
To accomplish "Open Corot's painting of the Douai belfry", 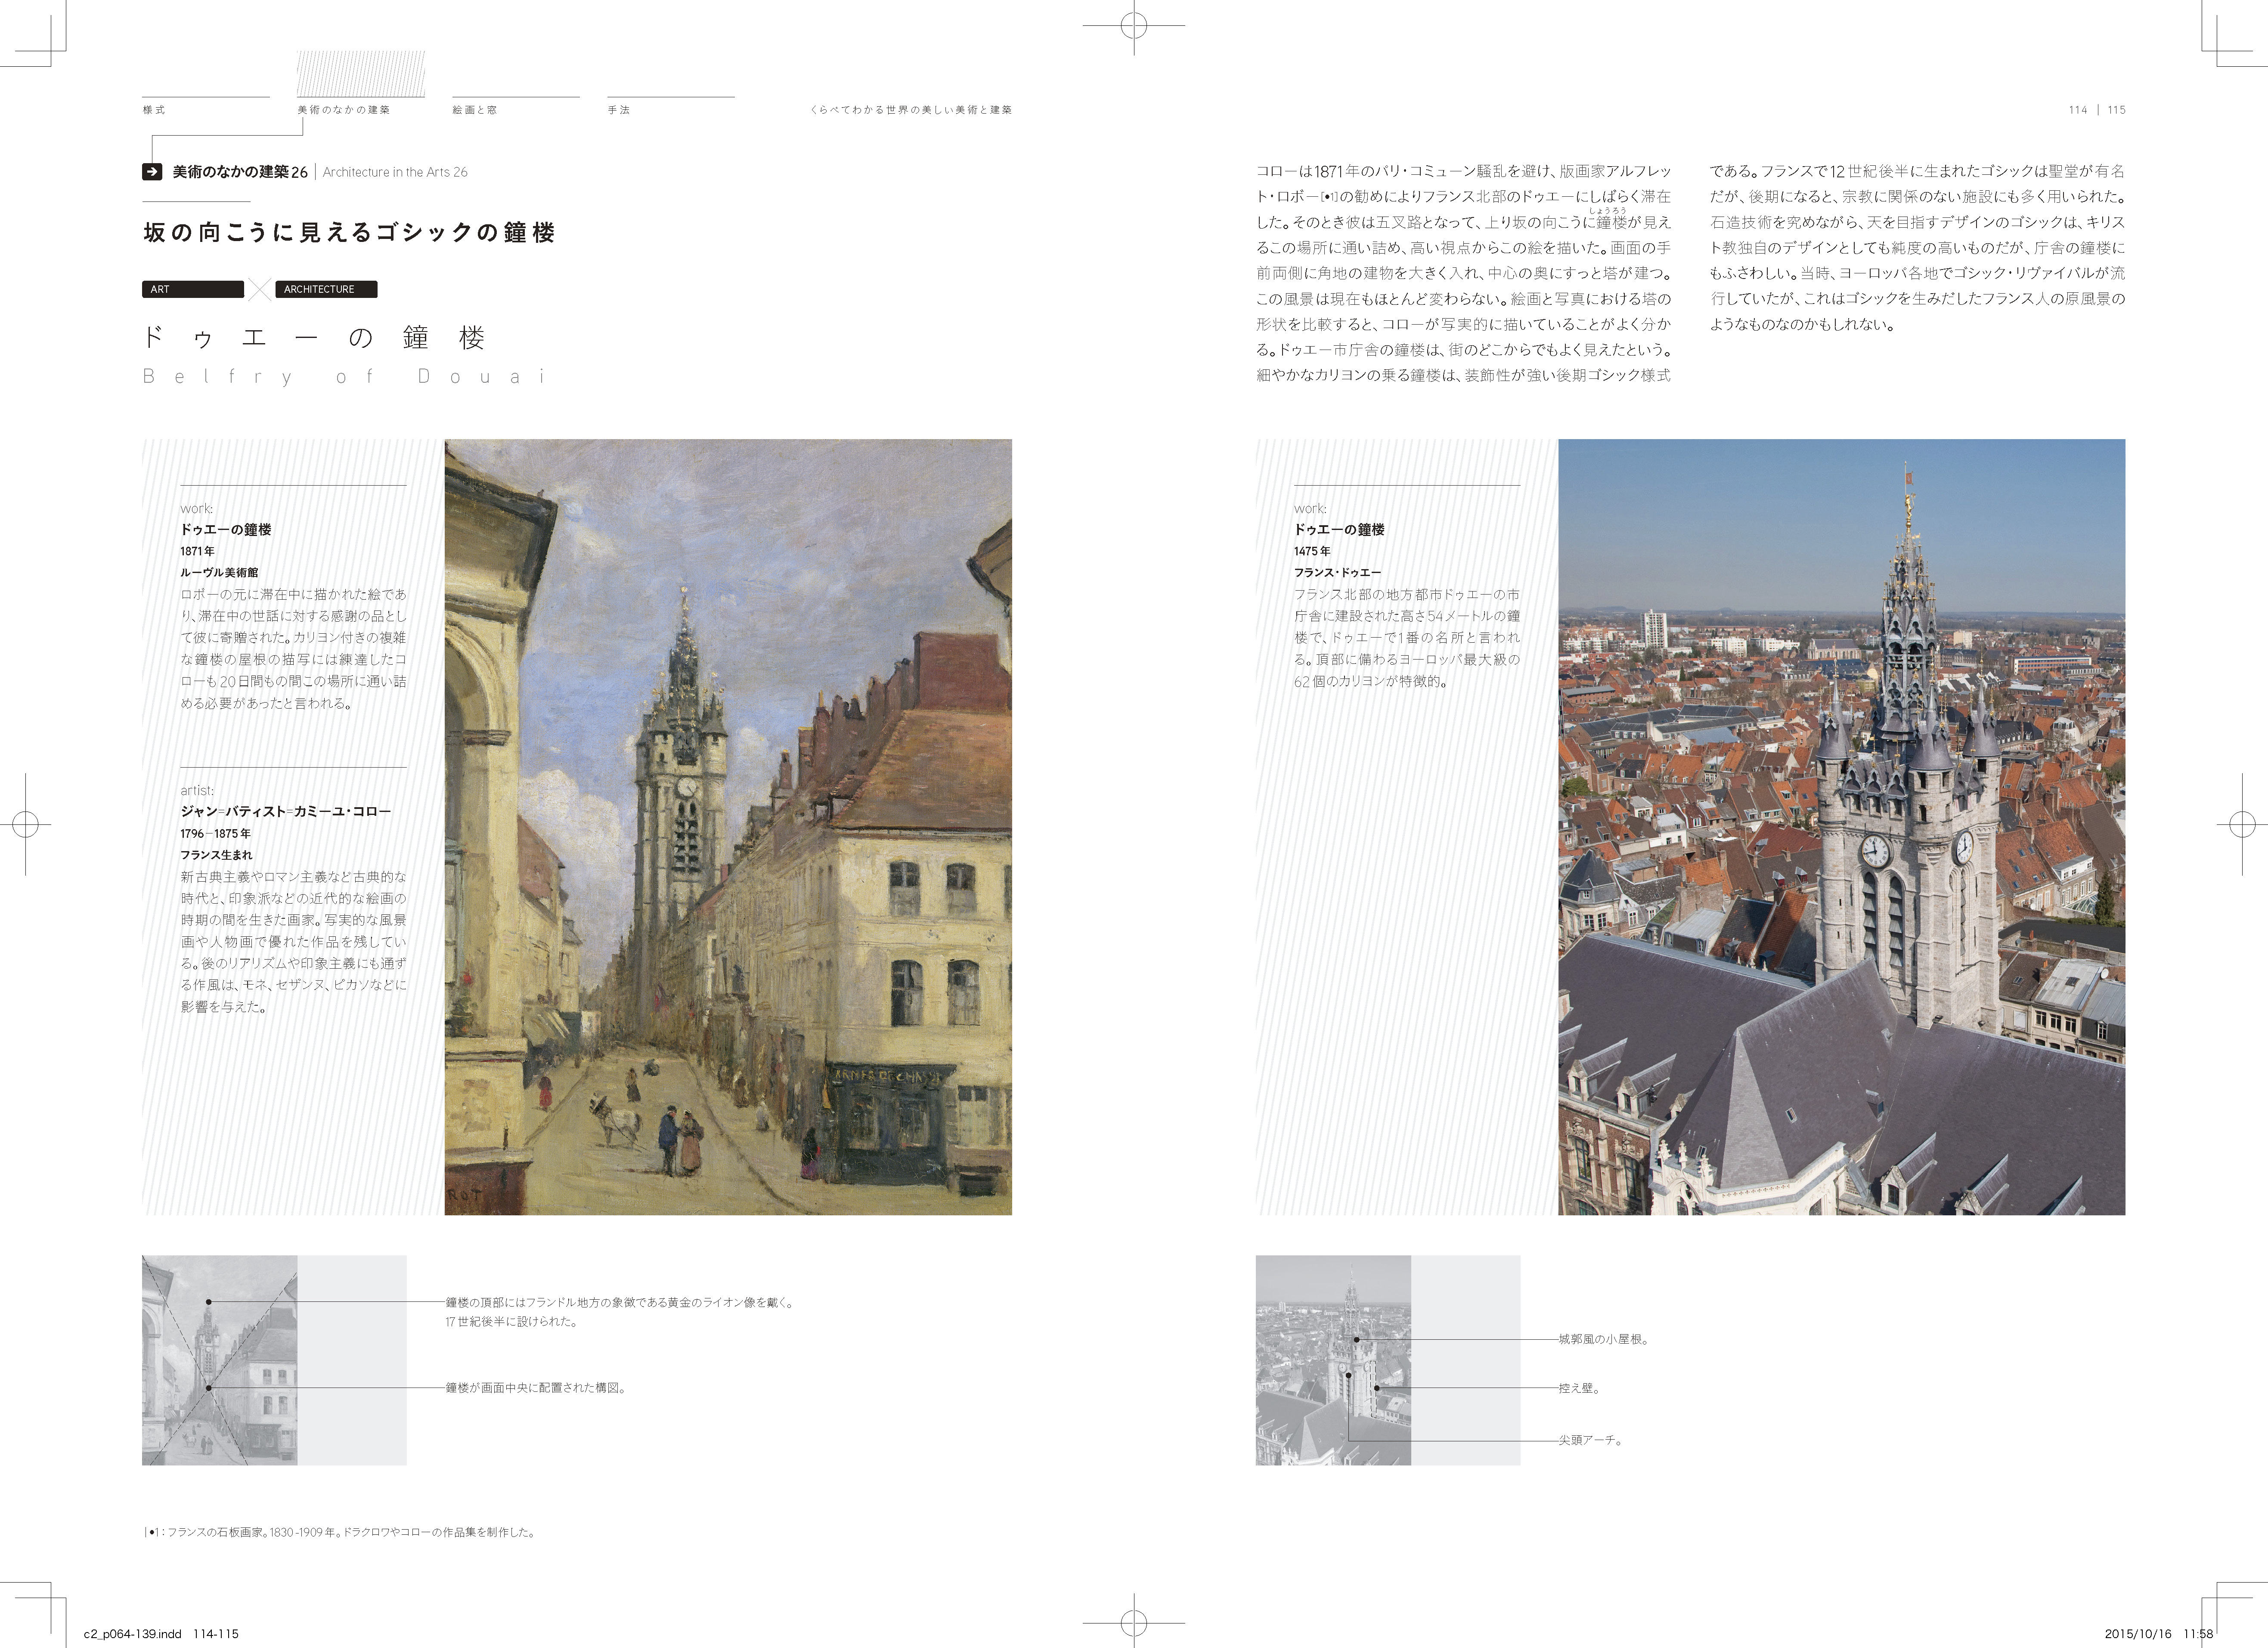I will click(728, 827).
